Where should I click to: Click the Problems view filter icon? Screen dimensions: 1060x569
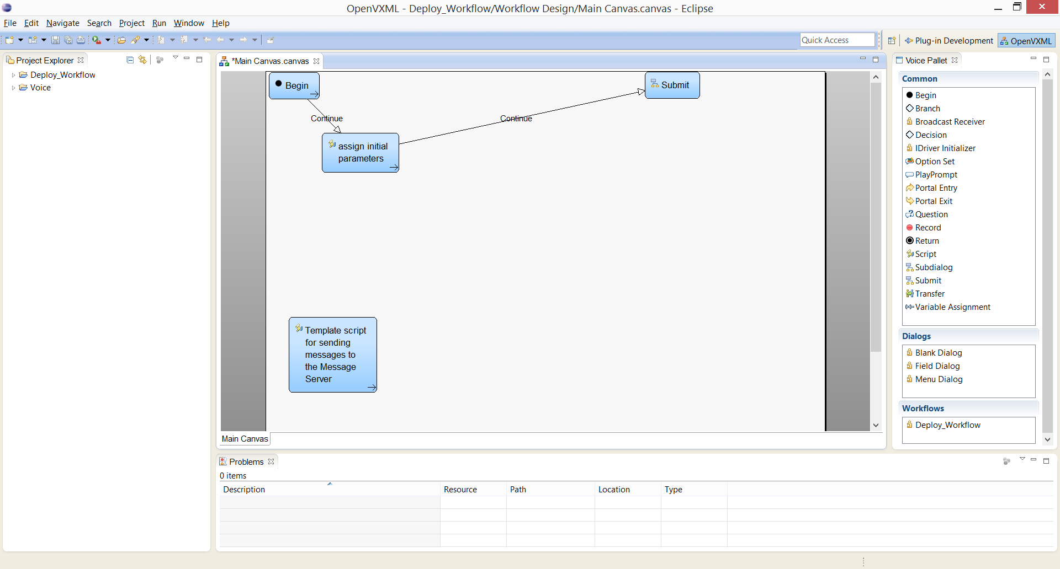(1006, 461)
